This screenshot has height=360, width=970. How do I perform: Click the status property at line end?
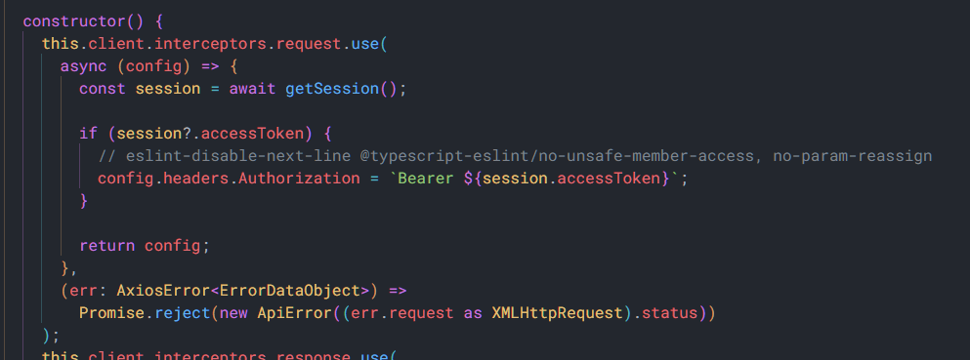click(669, 313)
